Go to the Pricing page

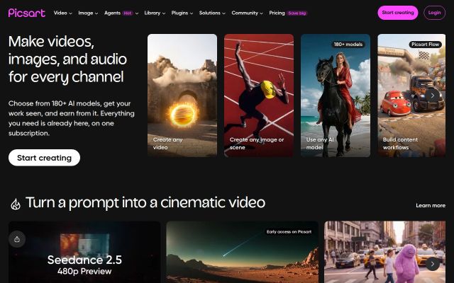[x=277, y=13]
